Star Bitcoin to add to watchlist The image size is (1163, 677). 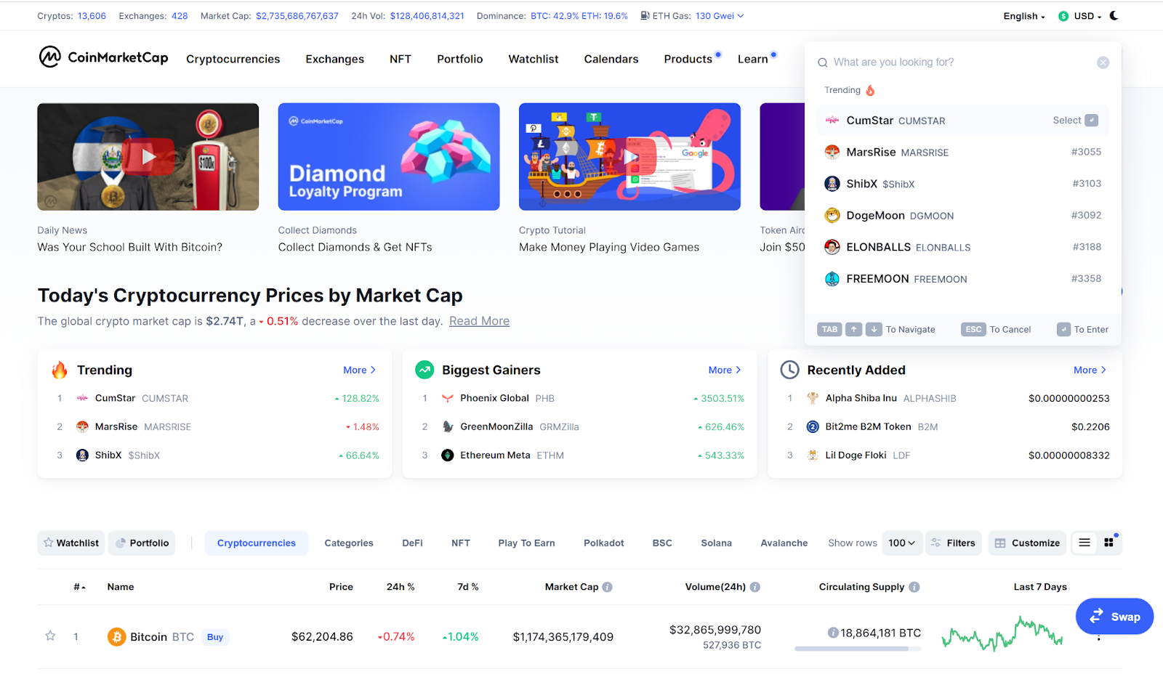50,636
